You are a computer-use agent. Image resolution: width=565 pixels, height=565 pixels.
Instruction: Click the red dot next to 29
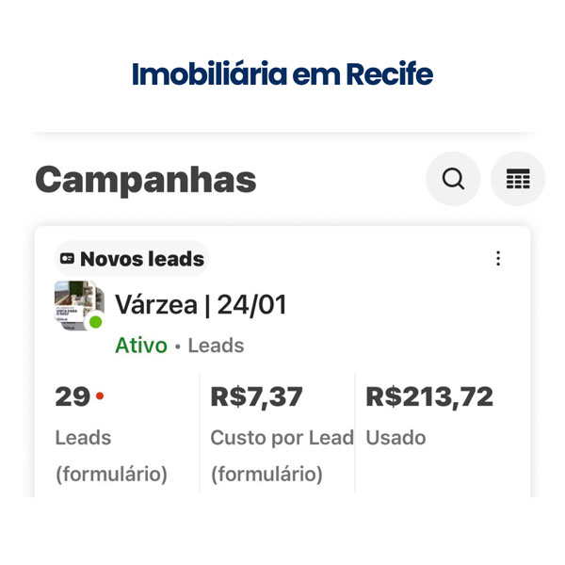click(x=100, y=397)
